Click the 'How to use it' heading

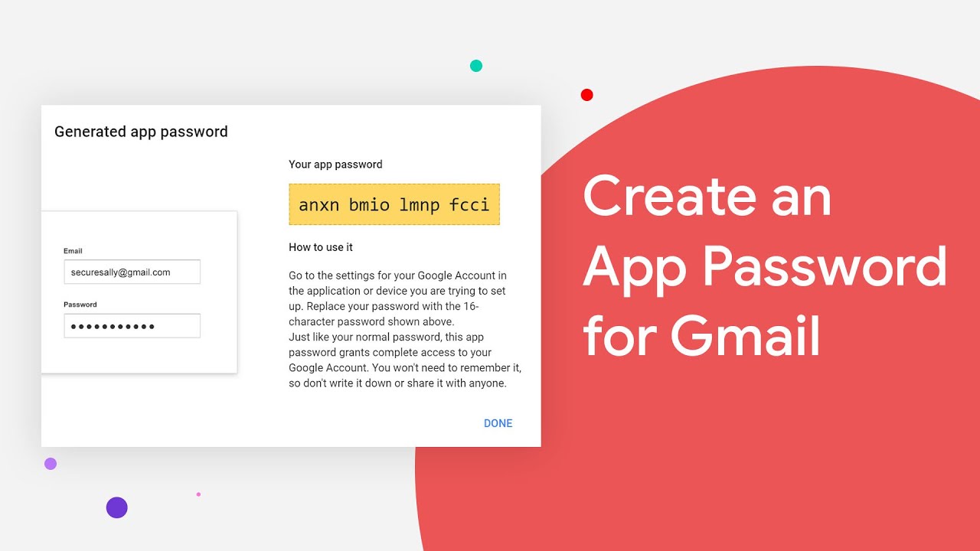pos(320,247)
